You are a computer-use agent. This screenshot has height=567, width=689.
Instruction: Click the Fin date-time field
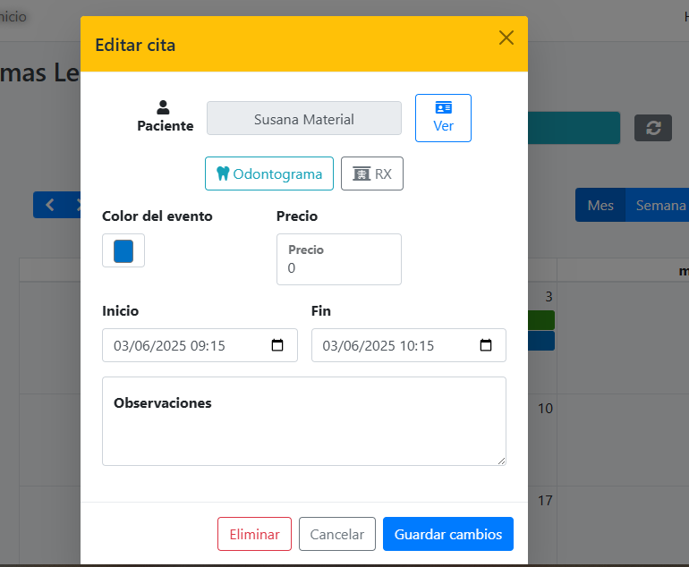398,345
